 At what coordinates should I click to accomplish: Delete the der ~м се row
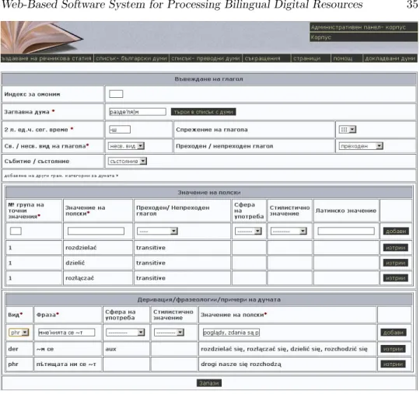[x=393, y=349]
